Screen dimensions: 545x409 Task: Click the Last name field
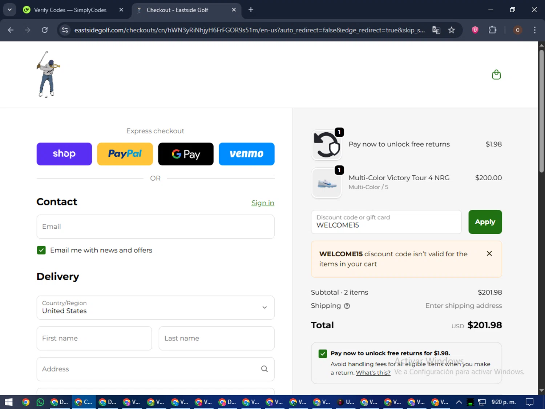tap(217, 338)
